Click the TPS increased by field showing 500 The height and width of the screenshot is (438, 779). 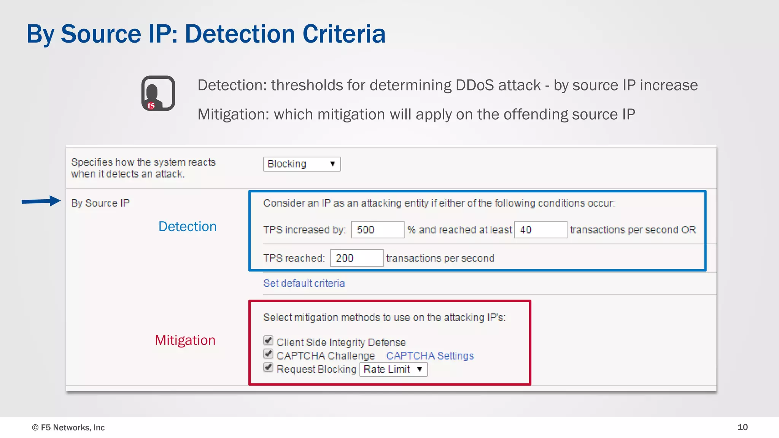click(377, 230)
